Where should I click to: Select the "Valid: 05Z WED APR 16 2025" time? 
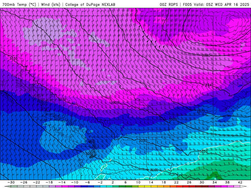tap(222, 4)
